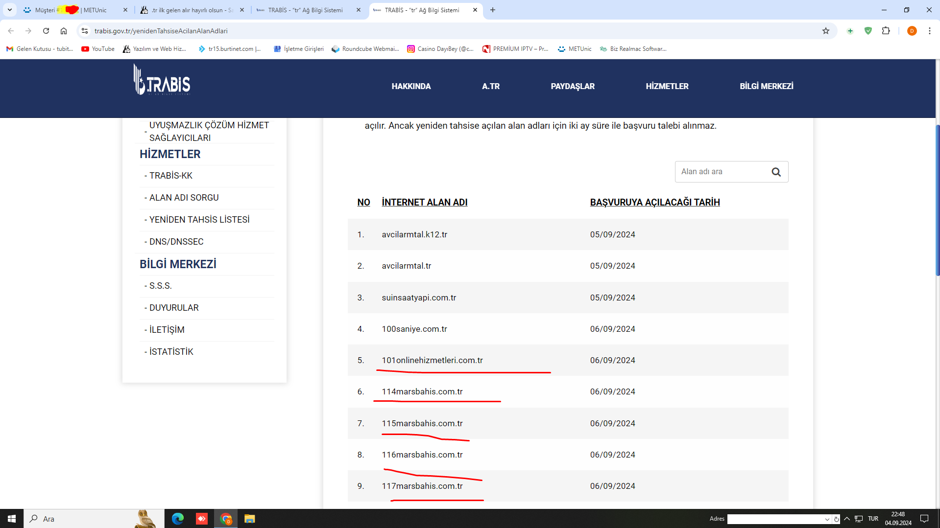Image resolution: width=940 pixels, height=528 pixels.
Task: Click the Ara taskbar search box
Action: [93, 519]
